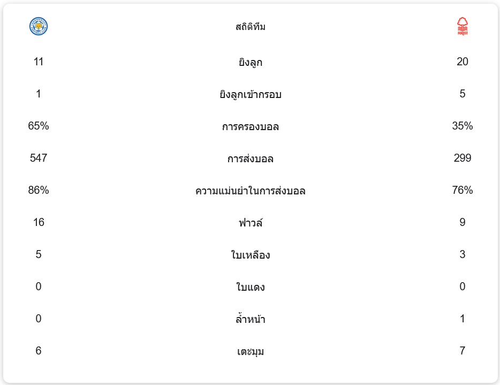Viewport: 500px width, 385px height.
Task: Click Leicester's 16 fouls value
Action: pos(39,222)
